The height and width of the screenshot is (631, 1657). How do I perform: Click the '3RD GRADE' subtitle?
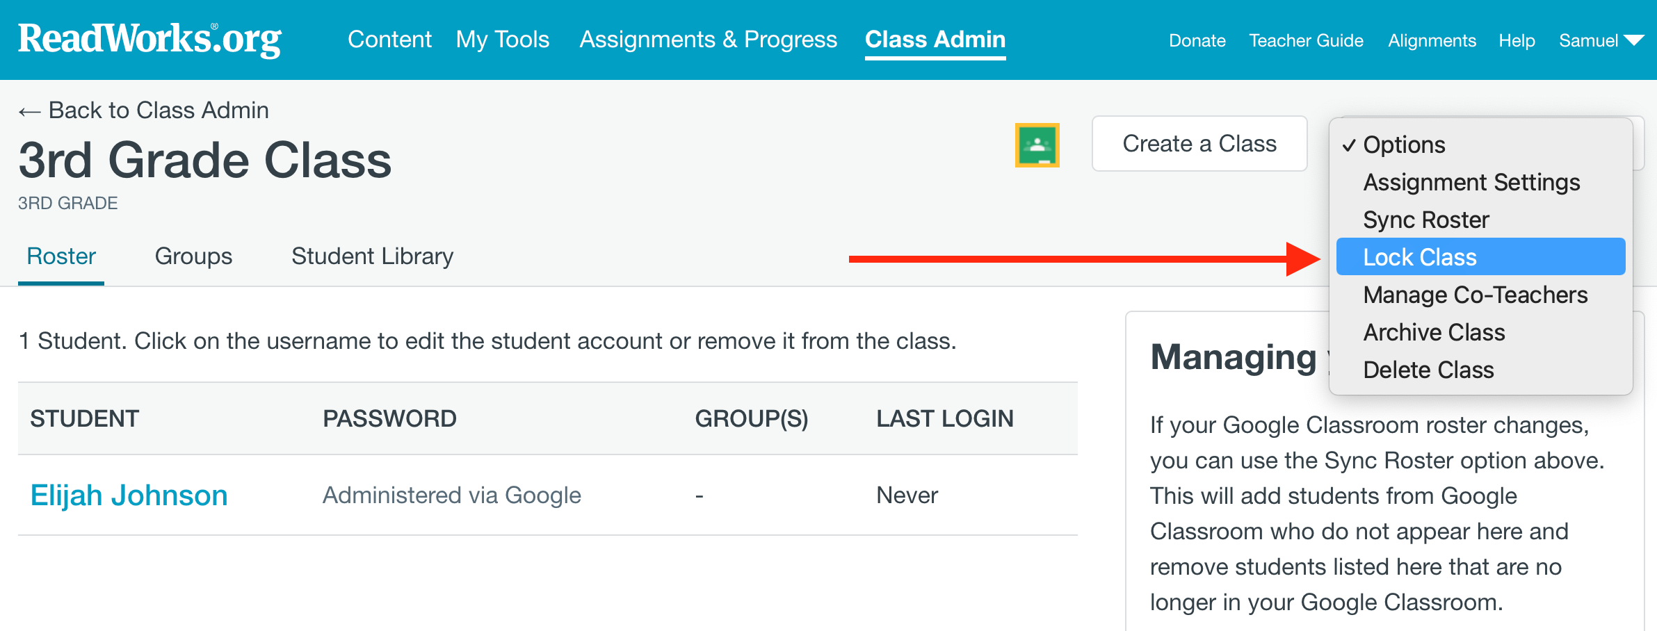[68, 203]
